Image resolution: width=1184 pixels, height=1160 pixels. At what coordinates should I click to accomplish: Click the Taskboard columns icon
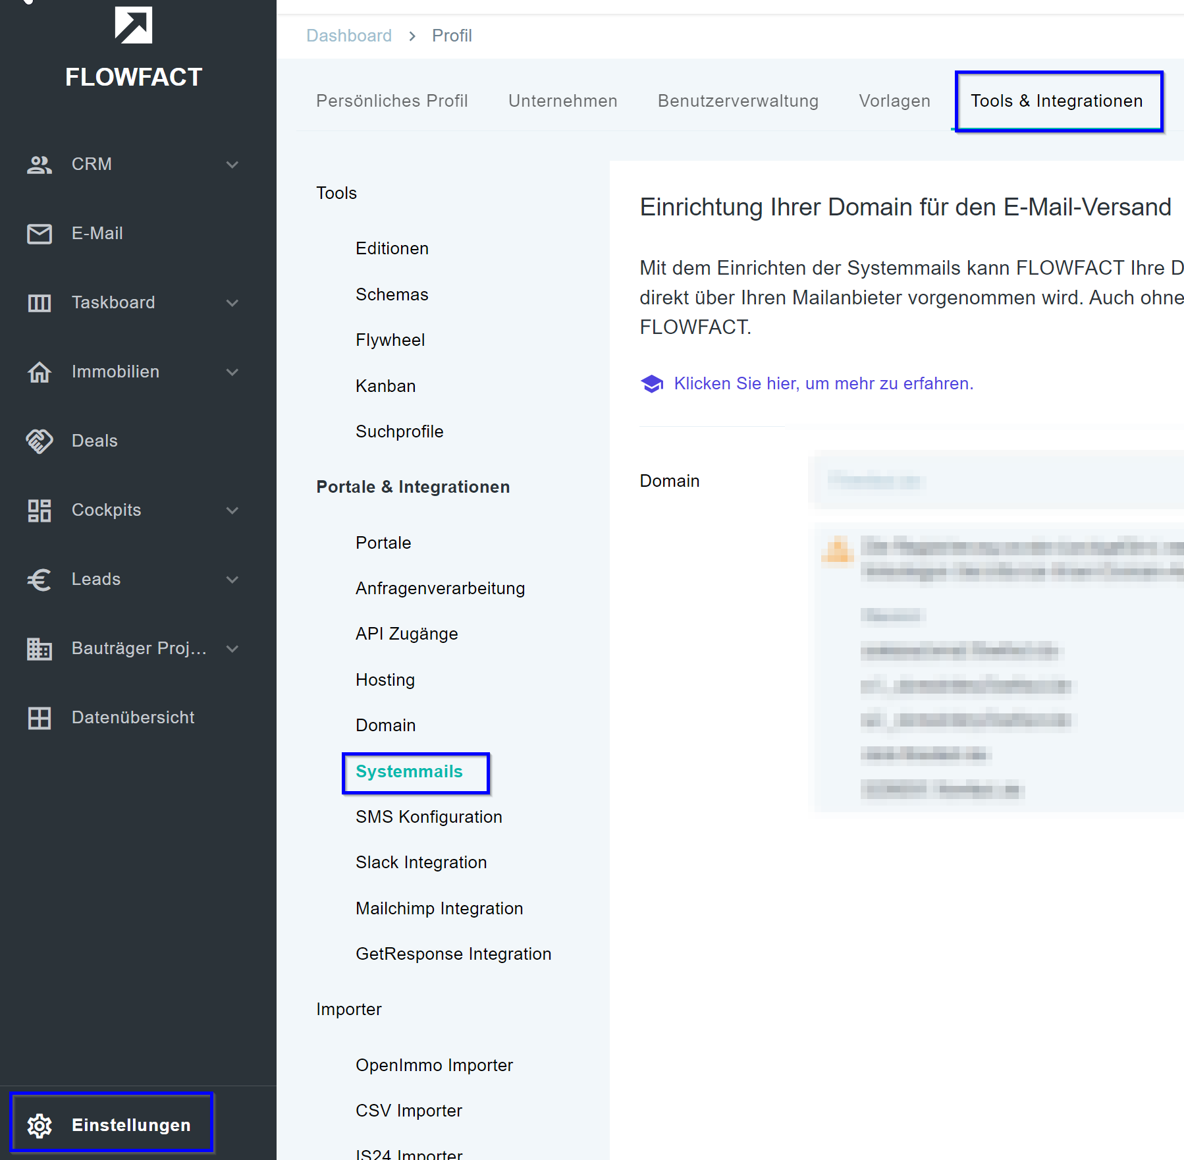(x=40, y=303)
